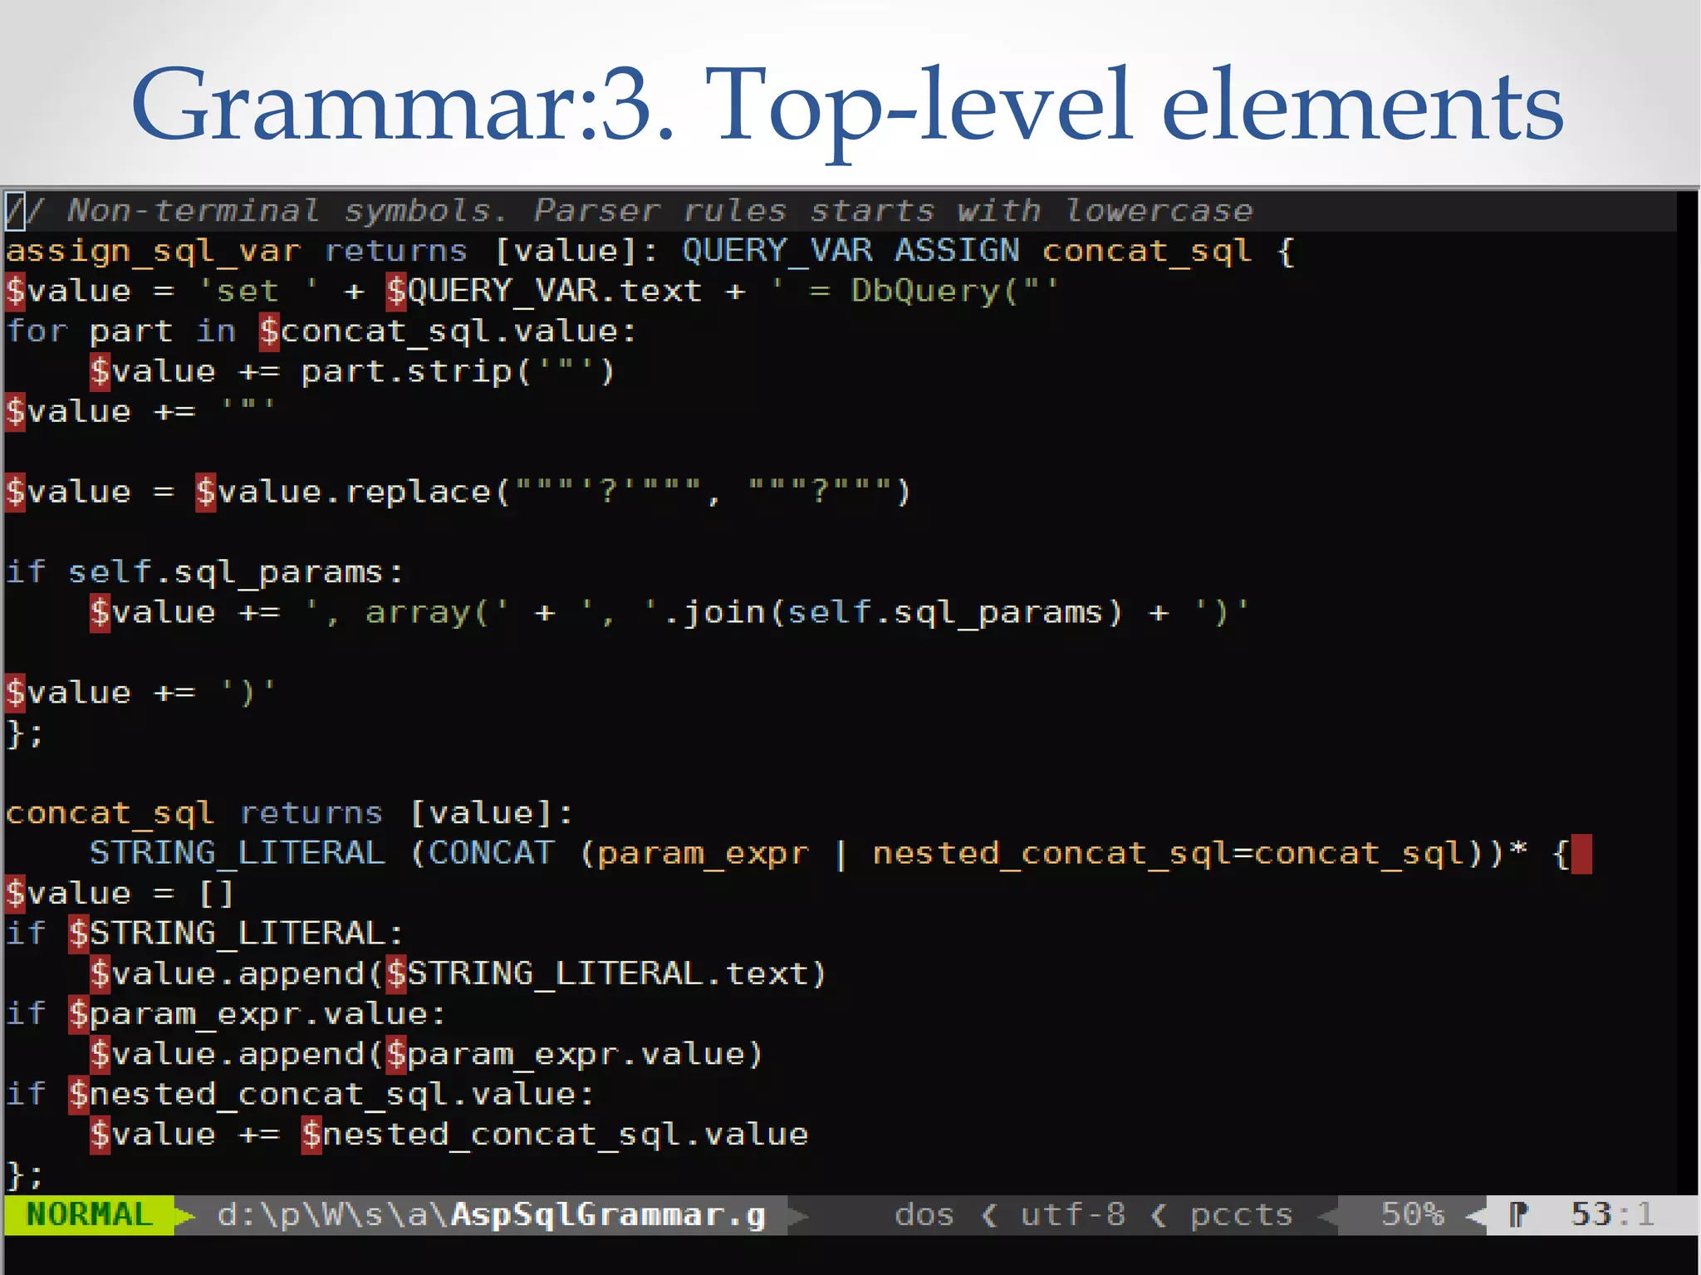Viewport: 1701px width, 1275px height.
Task: Click the STRING_LITERAL token in the concat_sql rule
Action: (x=238, y=853)
